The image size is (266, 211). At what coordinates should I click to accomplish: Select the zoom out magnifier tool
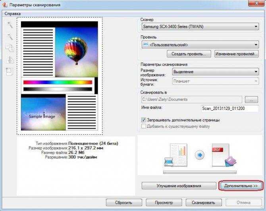[10, 36]
